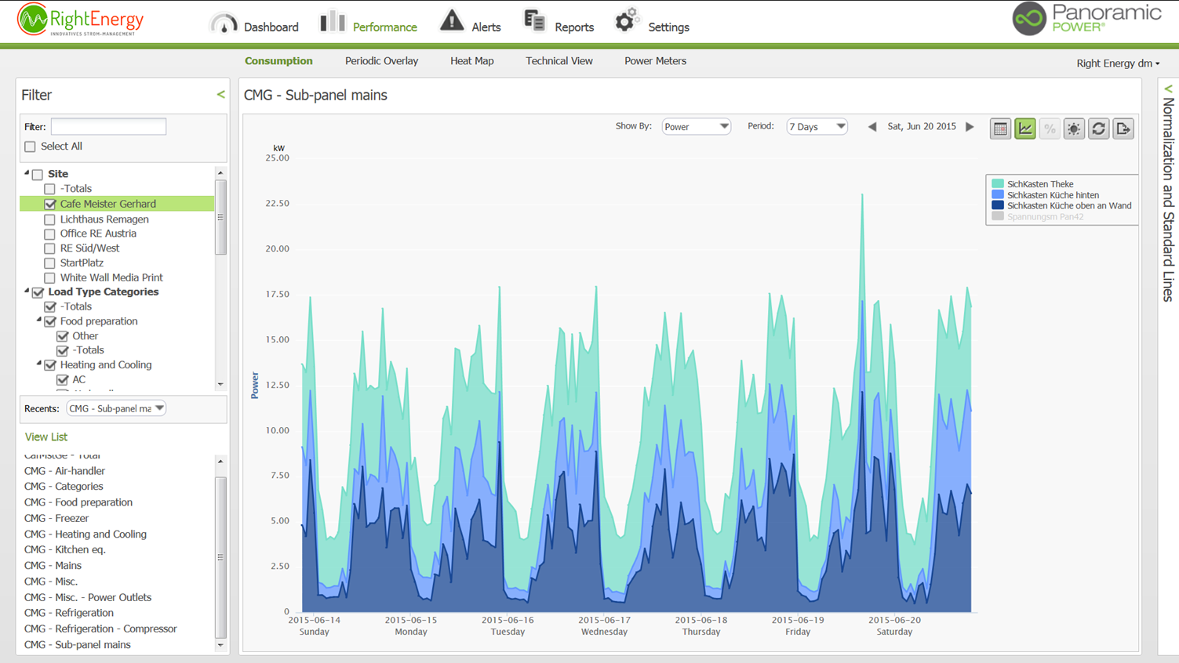The width and height of the screenshot is (1179, 663).
Task: Open the table grid view icon
Action: pos(1000,129)
